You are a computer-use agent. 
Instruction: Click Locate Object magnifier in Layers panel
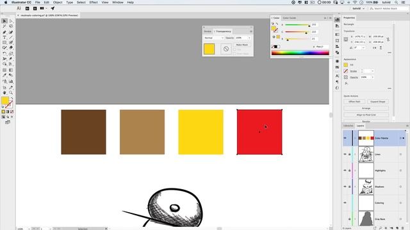[x=381, y=228]
